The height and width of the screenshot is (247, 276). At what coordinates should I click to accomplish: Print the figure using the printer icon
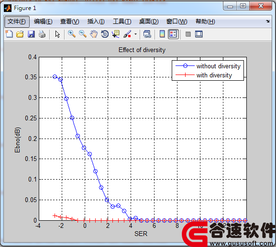tap(42, 34)
